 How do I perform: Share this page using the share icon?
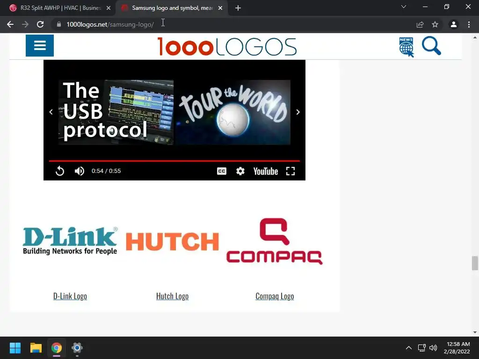[420, 24]
